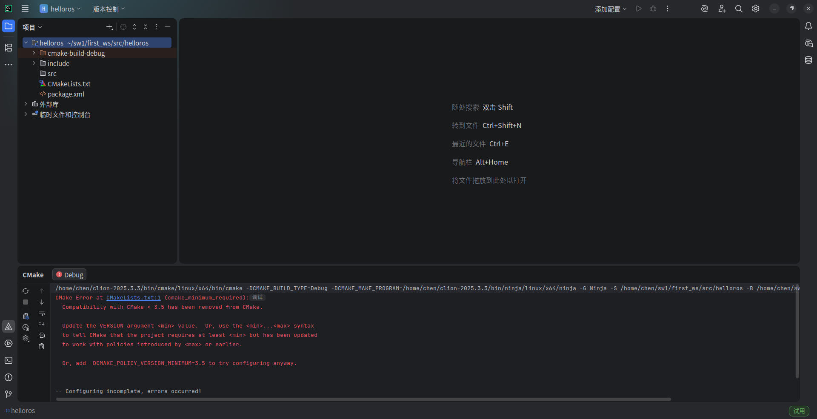Open the helloros project dropdown in the title bar
The height and width of the screenshot is (419, 817).
[x=60, y=9]
